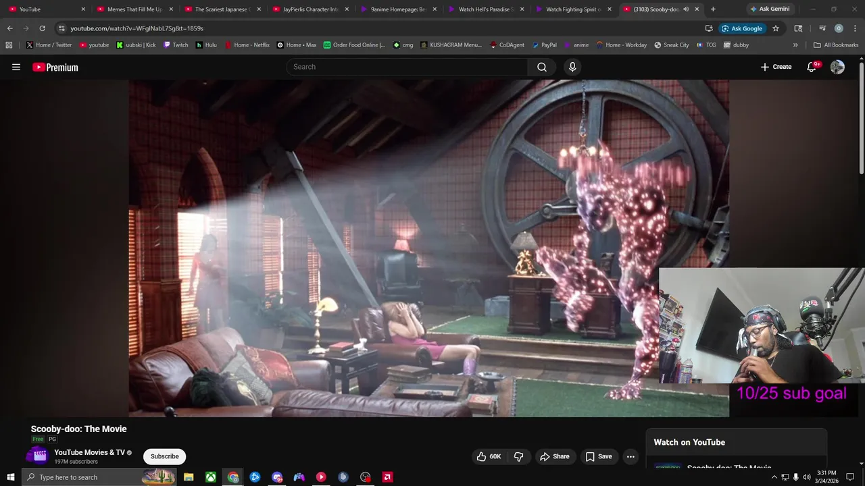Click the Ask Google button in the address bar
865x486 pixels.
click(741, 28)
